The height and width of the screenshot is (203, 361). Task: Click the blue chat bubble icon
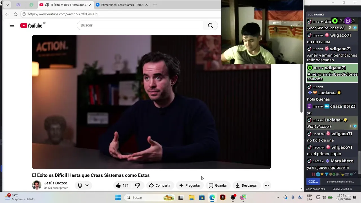[318, 174]
